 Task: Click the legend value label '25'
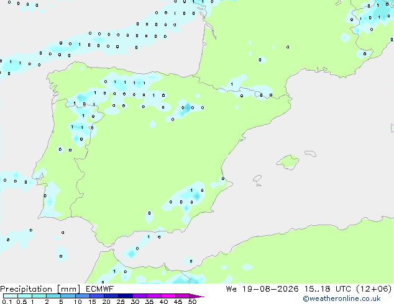pyautogui.click(x=121, y=302)
